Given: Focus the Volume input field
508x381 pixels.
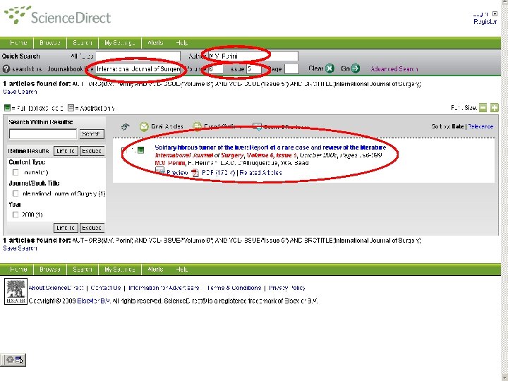Looking at the screenshot, I should [x=216, y=69].
